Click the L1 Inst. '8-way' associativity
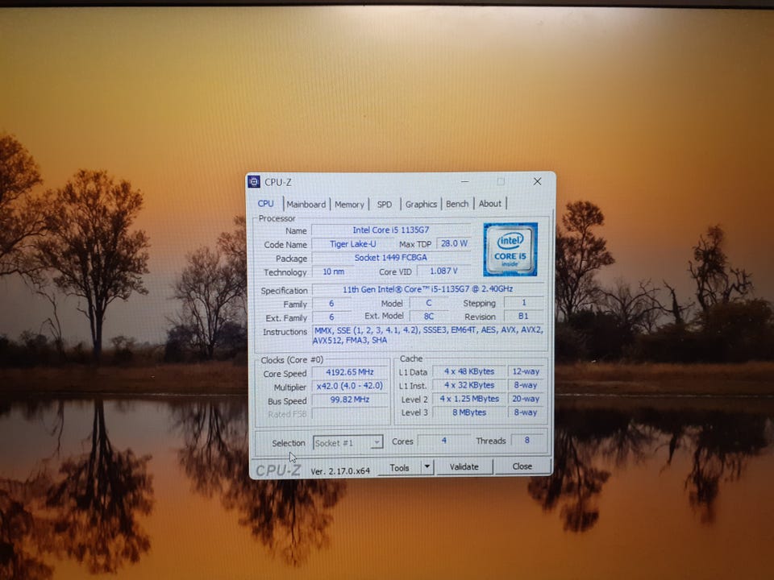The image size is (774, 580). coord(526,385)
